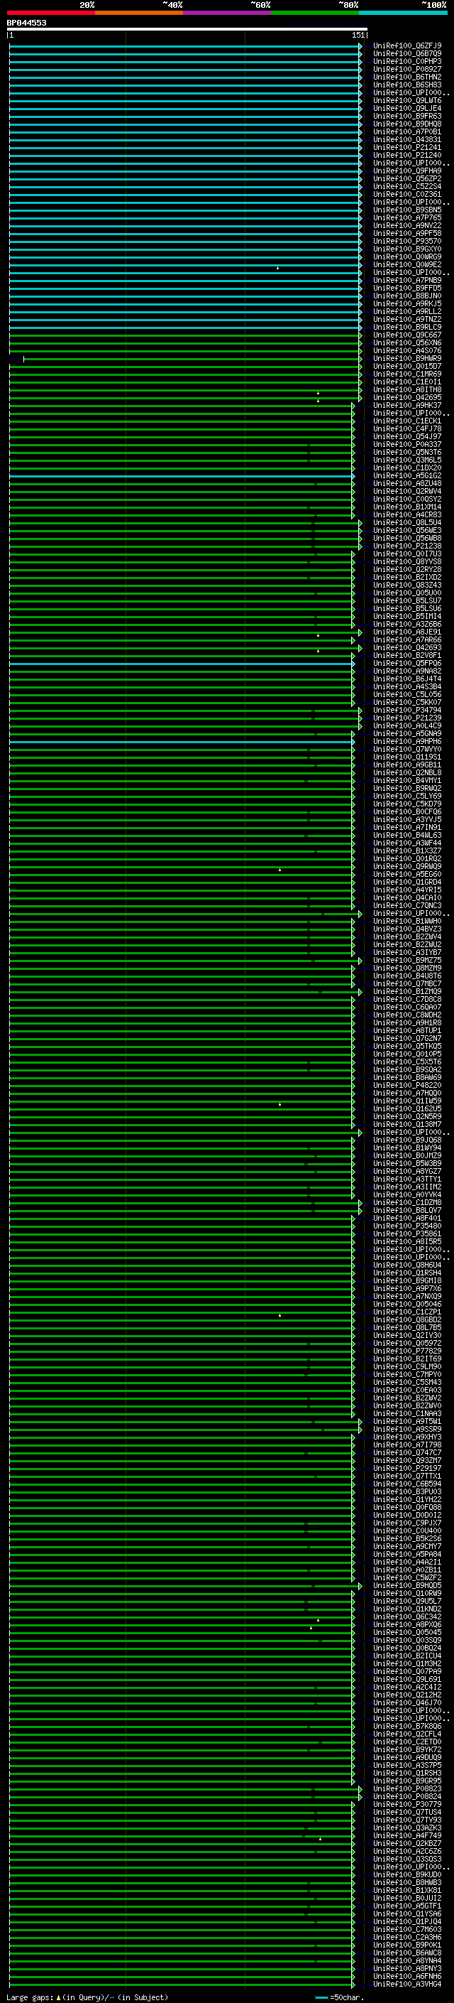Select the UniRef100_A9RLL2 label
This screenshot has height=2003, width=454.
coord(407,312)
